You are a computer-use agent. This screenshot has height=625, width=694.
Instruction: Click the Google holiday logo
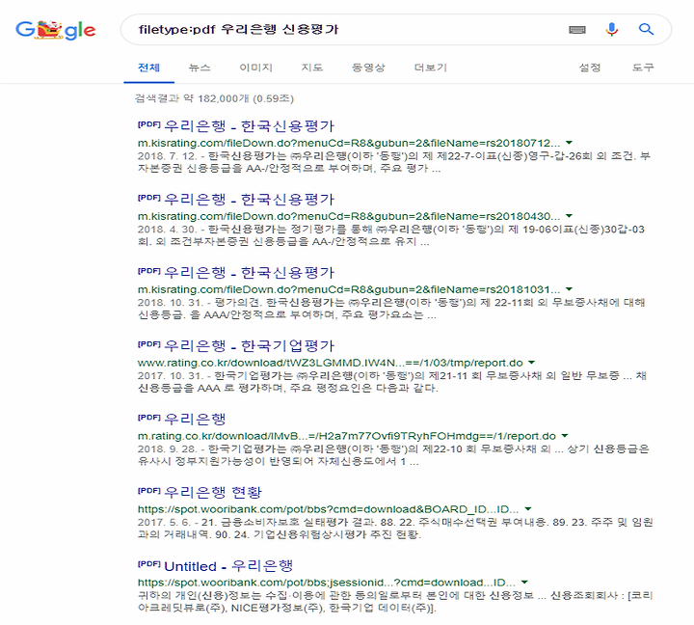click(x=55, y=30)
